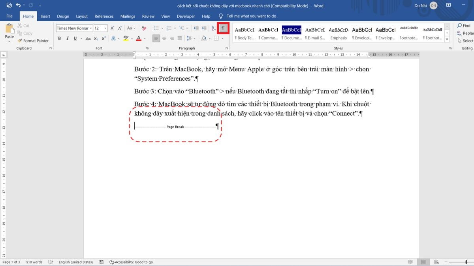This screenshot has height=266, width=474.
Task: Increase paragraph indent
Action: tap(204, 28)
